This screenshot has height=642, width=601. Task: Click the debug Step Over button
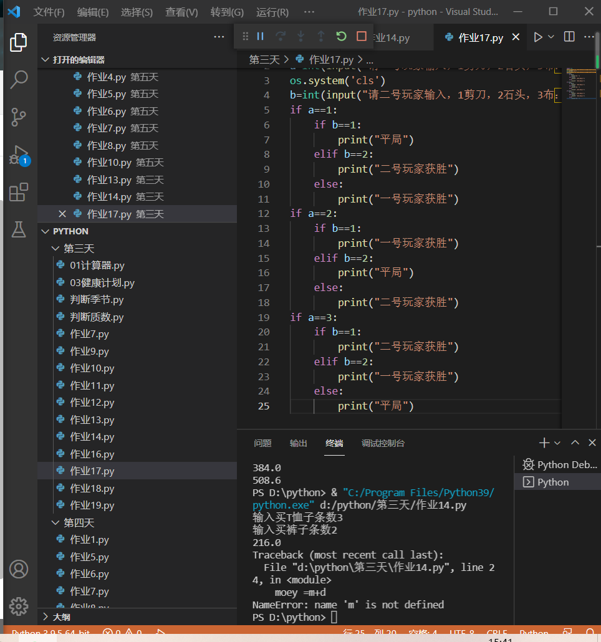pos(281,36)
